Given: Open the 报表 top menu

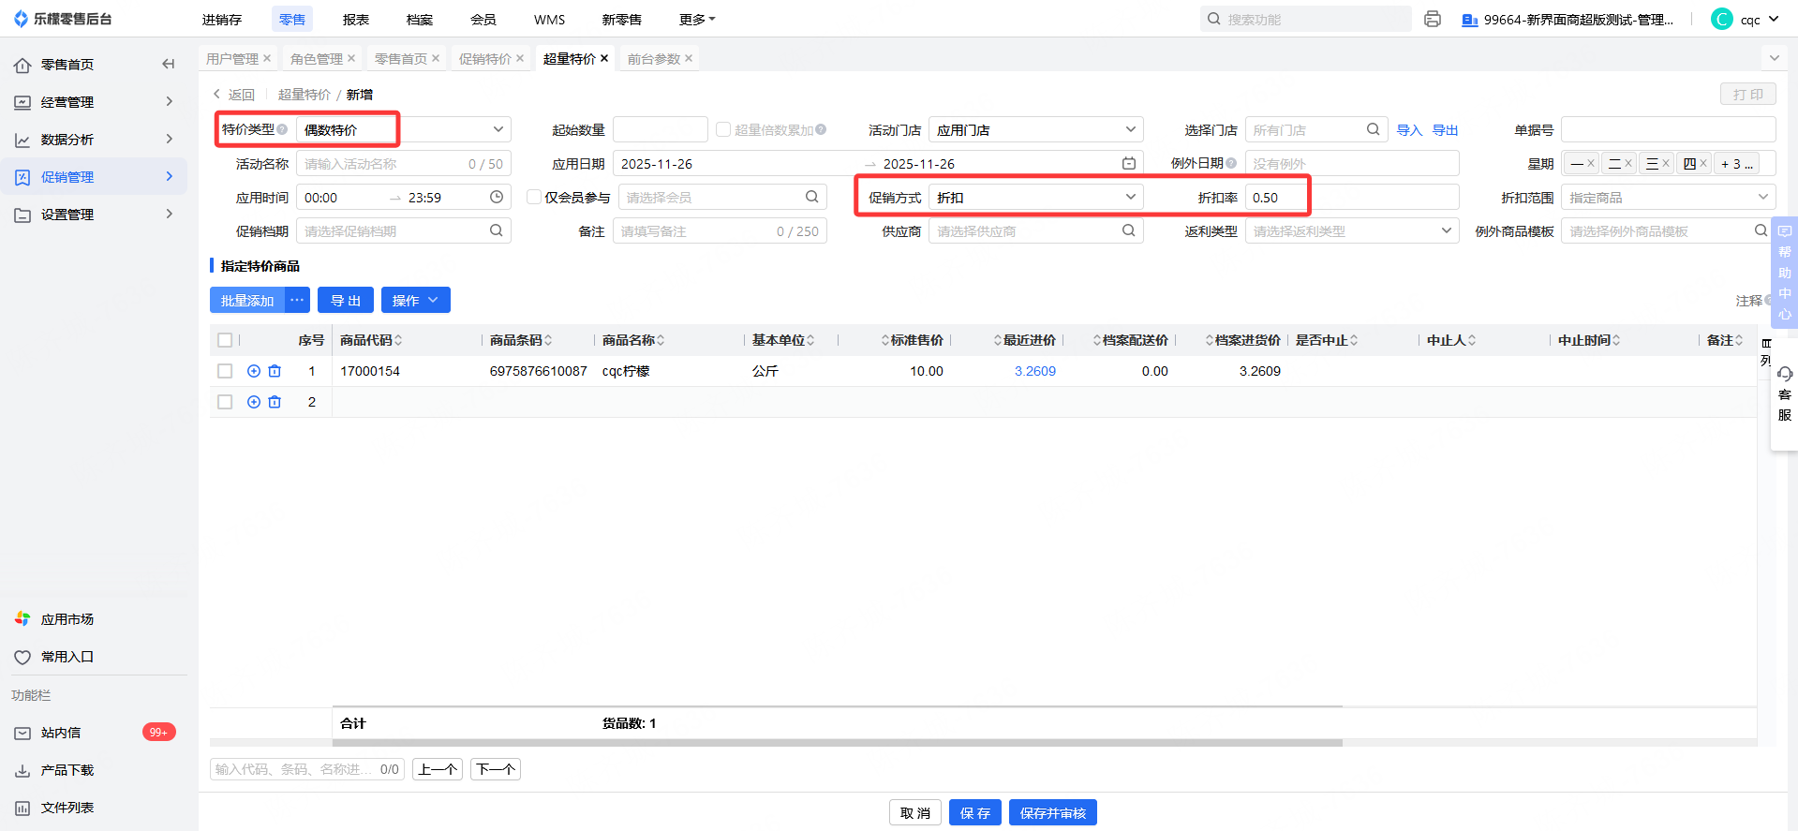Looking at the screenshot, I should [x=356, y=19].
